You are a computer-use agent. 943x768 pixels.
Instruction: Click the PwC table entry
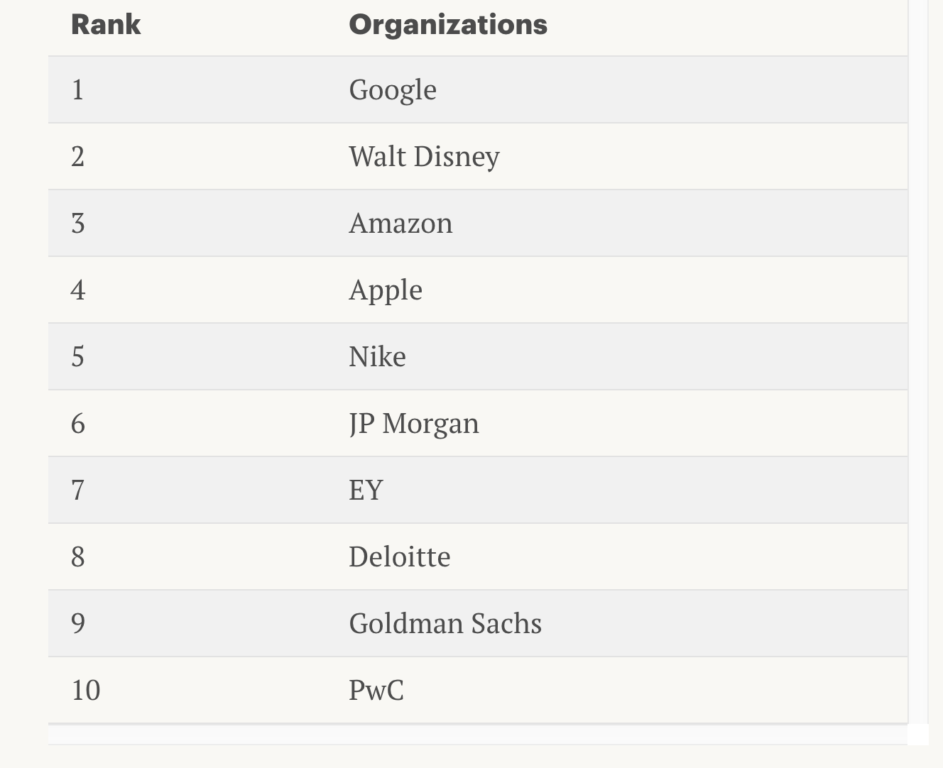[376, 691]
